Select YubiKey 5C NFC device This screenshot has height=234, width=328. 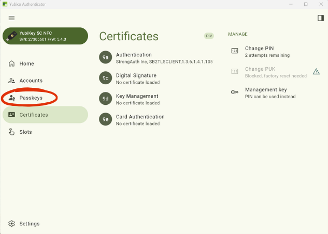coord(46,36)
